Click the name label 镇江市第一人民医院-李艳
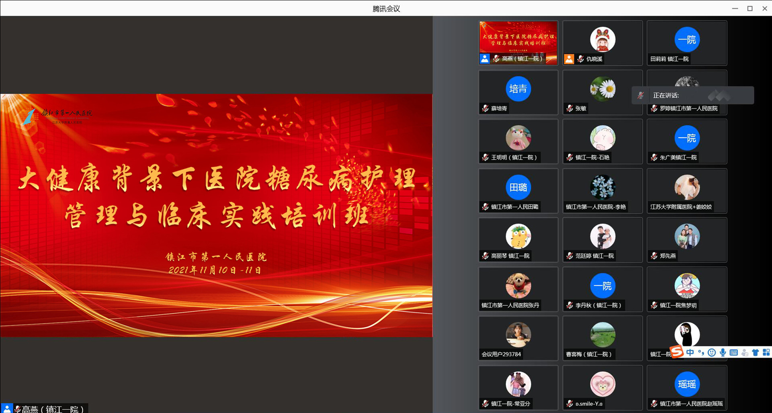 [x=596, y=207]
